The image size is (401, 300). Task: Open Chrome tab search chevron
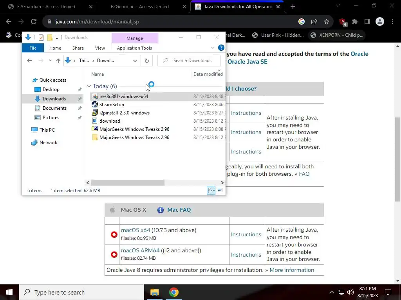[x=338, y=5]
